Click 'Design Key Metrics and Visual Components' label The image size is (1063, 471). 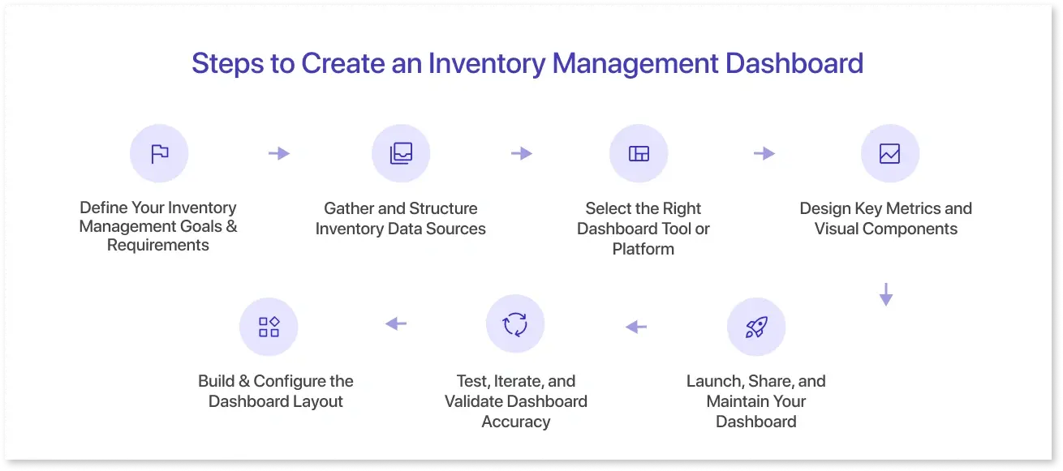(886, 219)
